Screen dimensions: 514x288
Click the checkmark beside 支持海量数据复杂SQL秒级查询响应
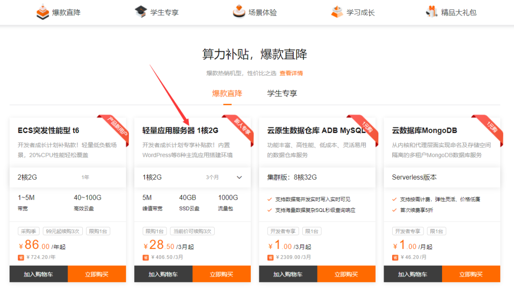[x=270, y=210]
